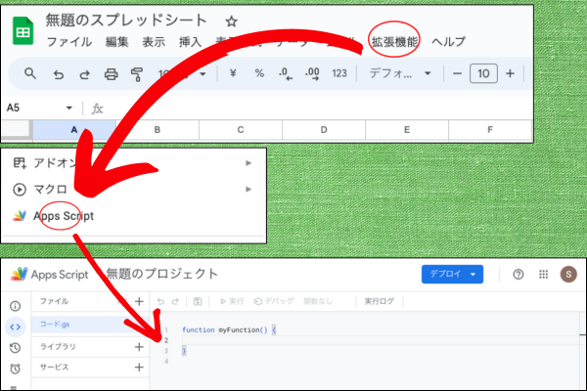Apply yen currency format
Viewport: 587px width, 391px height.
[x=233, y=73]
